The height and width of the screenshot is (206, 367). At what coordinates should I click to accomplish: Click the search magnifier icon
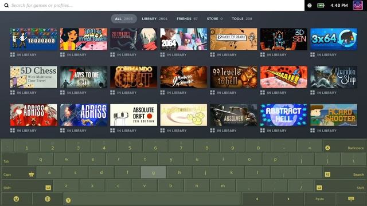point(6,5)
